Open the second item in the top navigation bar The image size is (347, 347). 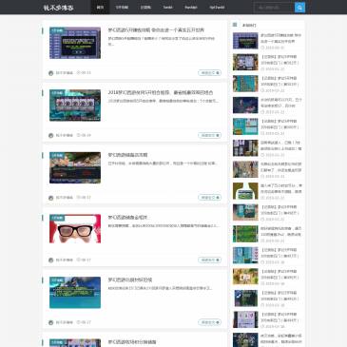pos(122,7)
